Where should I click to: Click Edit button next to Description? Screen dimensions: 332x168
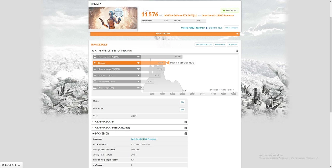pos(182,110)
